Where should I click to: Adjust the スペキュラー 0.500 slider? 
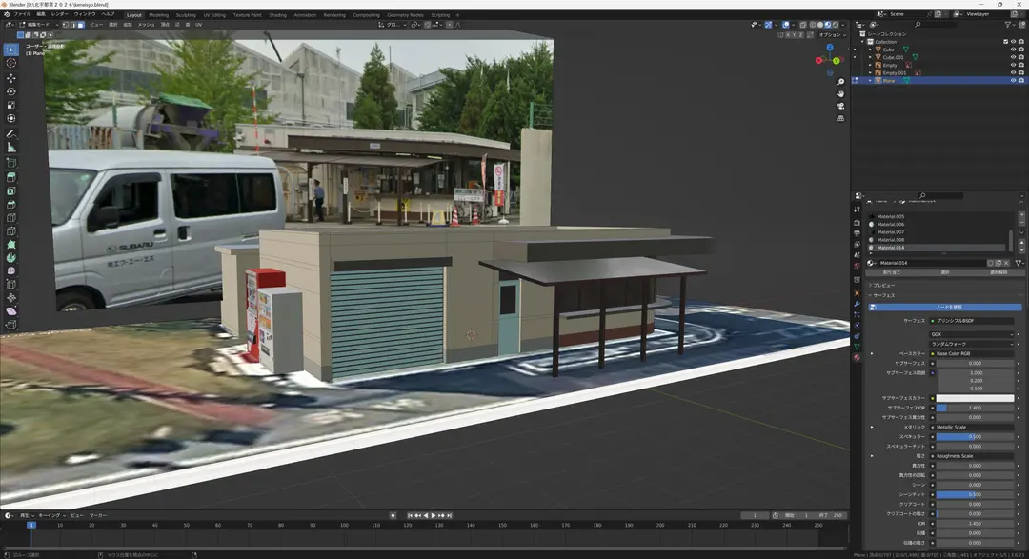click(x=975, y=436)
